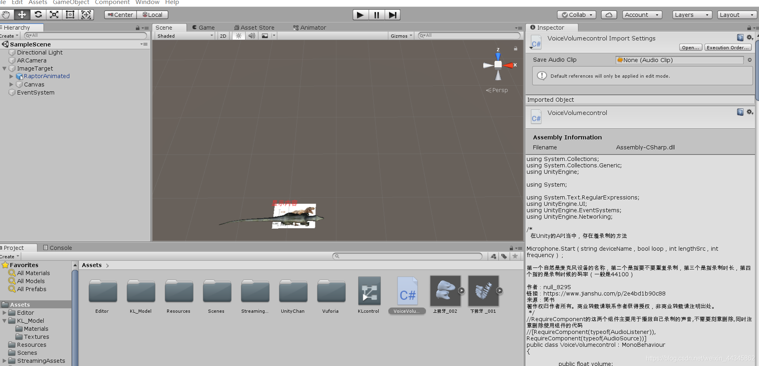Switch to the Asset Store tab
This screenshot has height=366, width=759.
click(254, 28)
